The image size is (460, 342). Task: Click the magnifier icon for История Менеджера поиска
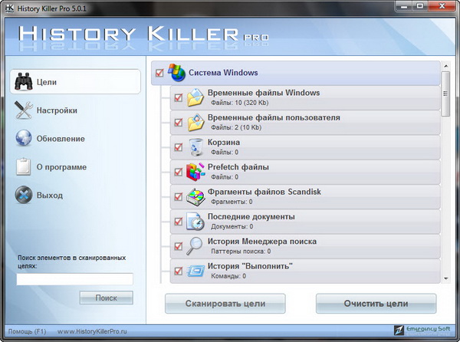tap(195, 246)
